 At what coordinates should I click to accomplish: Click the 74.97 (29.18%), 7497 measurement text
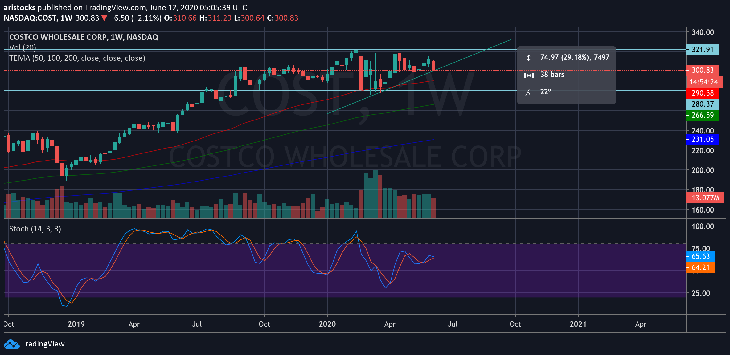(x=575, y=58)
